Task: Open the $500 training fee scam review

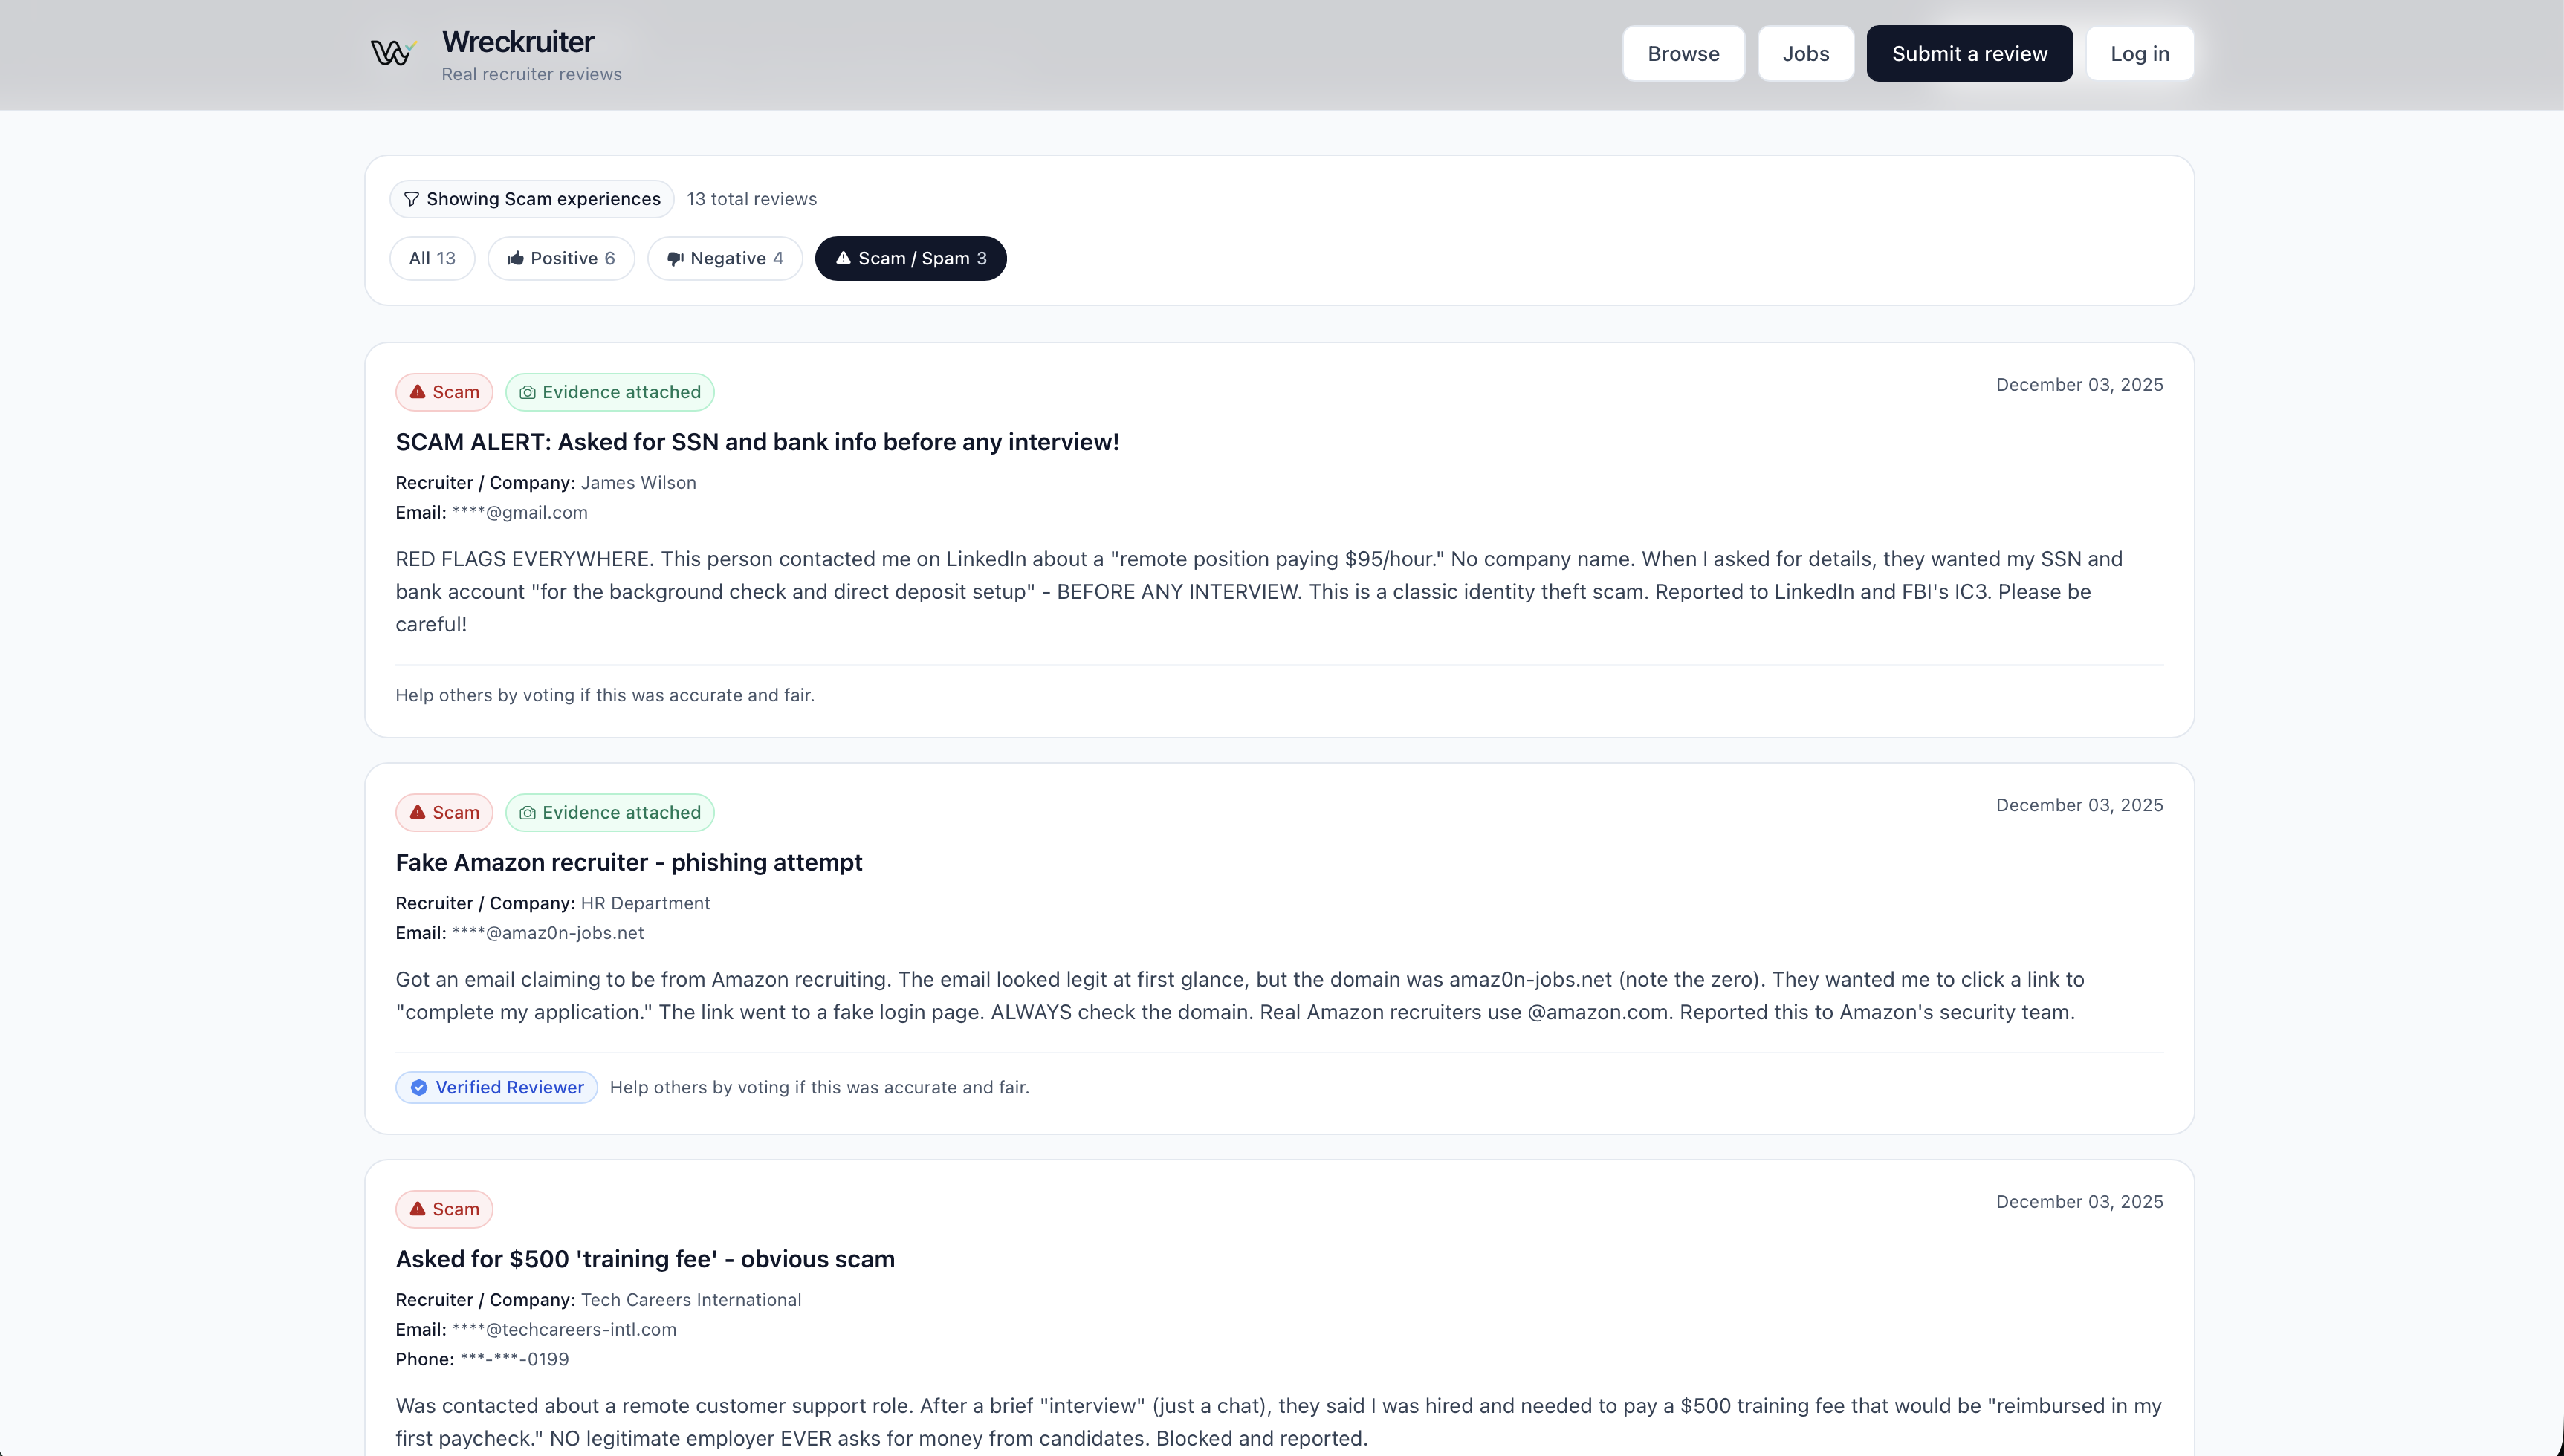Action: click(644, 1259)
